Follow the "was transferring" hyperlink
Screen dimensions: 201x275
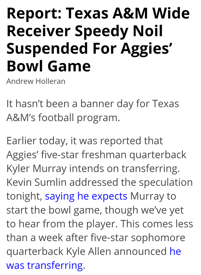click(45, 266)
